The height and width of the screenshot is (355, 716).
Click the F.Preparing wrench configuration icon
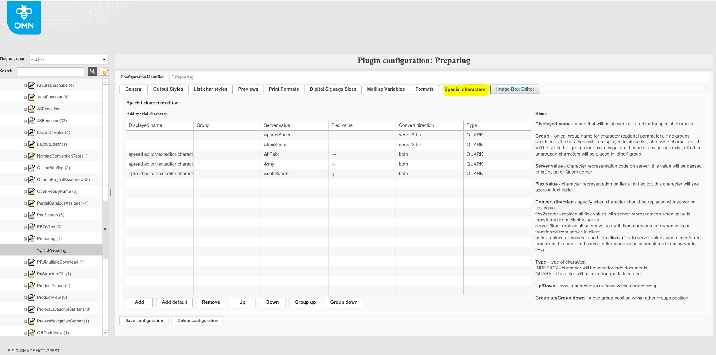click(x=39, y=250)
